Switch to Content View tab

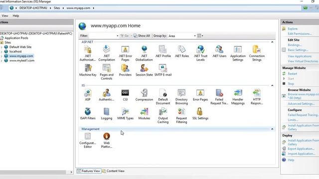pos(113,171)
